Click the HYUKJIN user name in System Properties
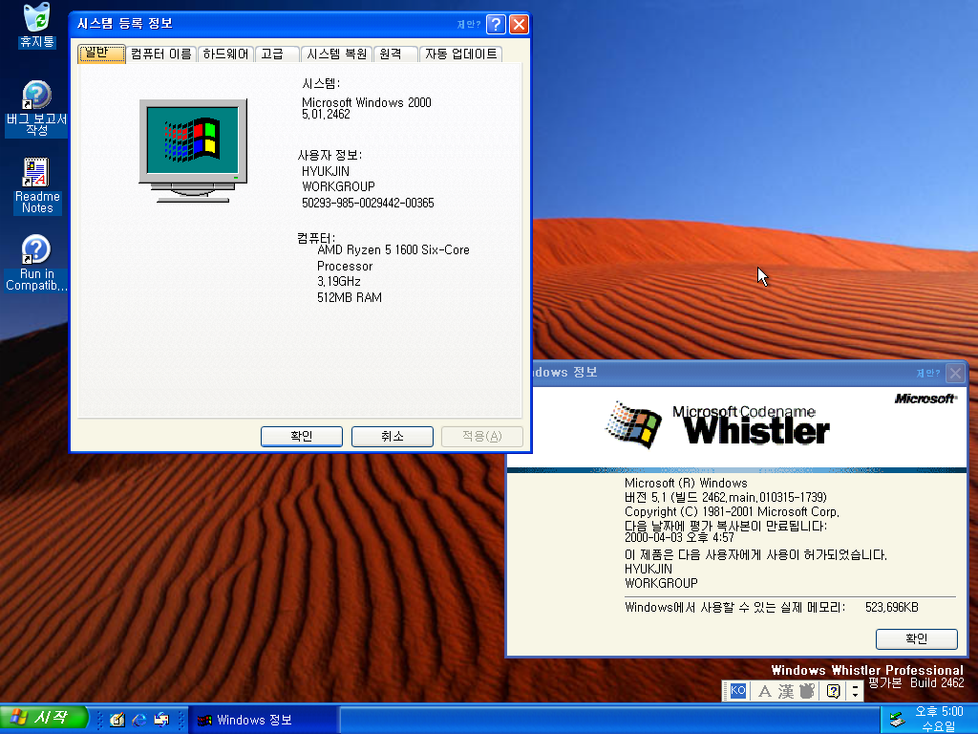The height and width of the screenshot is (734, 978). (x=326, y=171)
